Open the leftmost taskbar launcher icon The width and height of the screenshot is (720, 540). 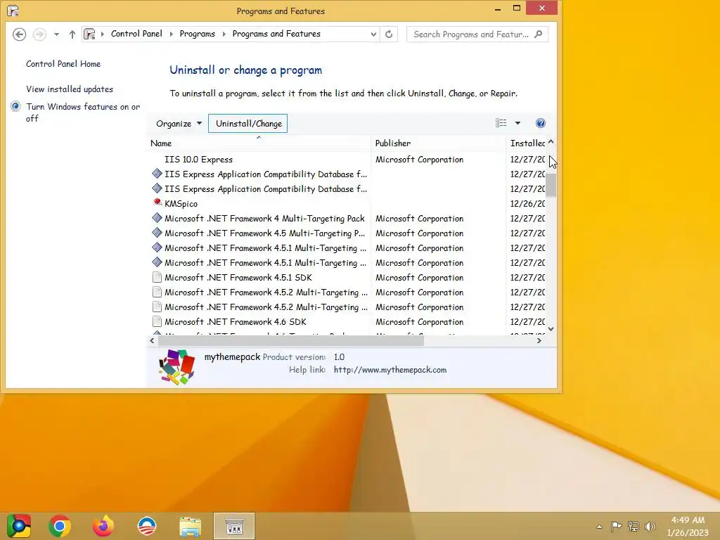(x=18, y=526)
